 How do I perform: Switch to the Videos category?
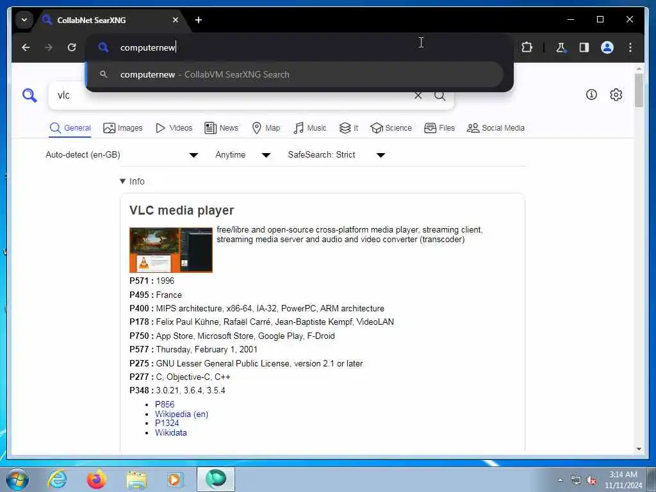point(174,128)
